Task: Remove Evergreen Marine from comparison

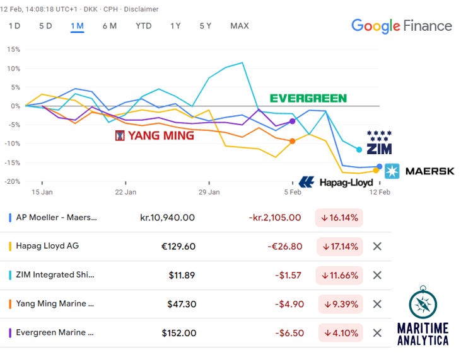Action: (x=377, y=333)
